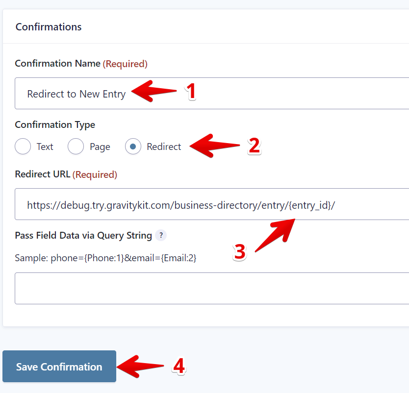Click the "Page" radio label
This screenshot has height=393, width=409.
pos(100,147)
